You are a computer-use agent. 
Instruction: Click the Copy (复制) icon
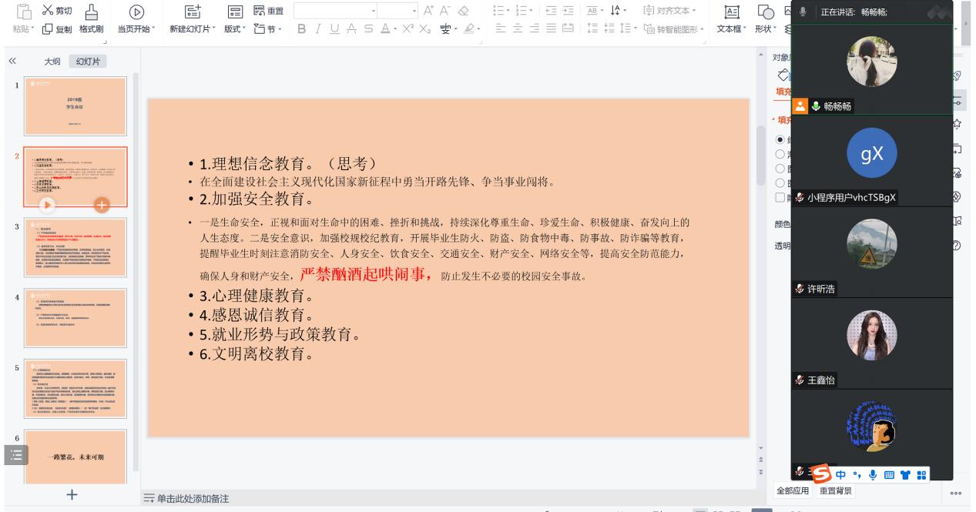click(47, 28)
